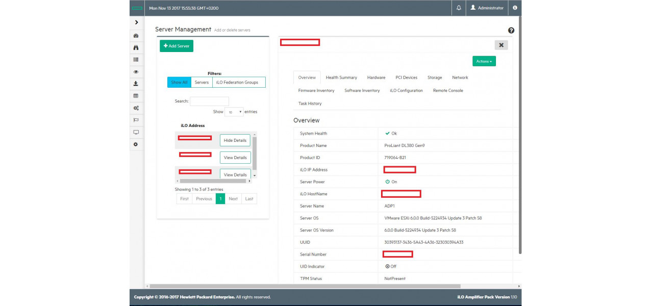The height and width of the screenshot is (306, 653).
Task: Open the notifications bell in header
Action: tap(459, 8)
